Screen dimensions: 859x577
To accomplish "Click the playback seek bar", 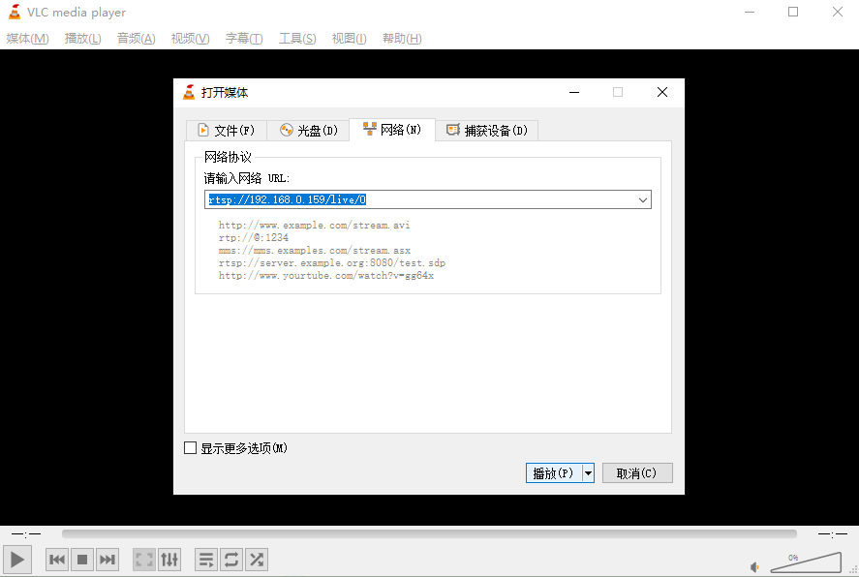I will click(429, 533).
